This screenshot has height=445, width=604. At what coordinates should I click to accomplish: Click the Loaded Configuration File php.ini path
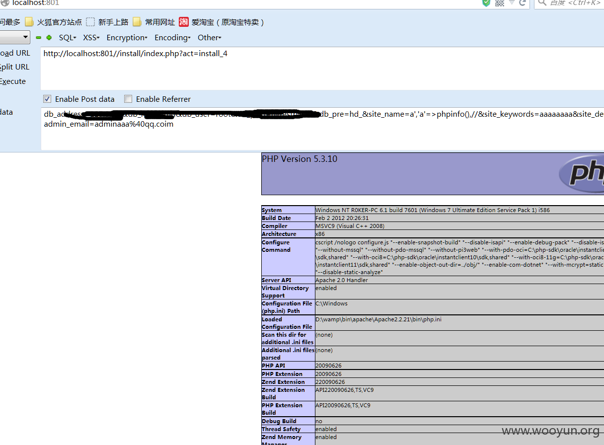point(378,320)
